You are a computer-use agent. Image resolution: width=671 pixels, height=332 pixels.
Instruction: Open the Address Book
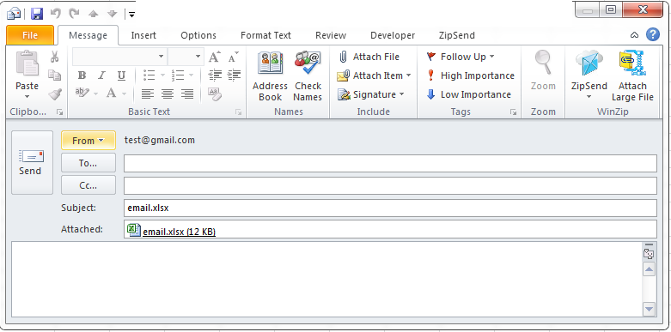point(270,77)
